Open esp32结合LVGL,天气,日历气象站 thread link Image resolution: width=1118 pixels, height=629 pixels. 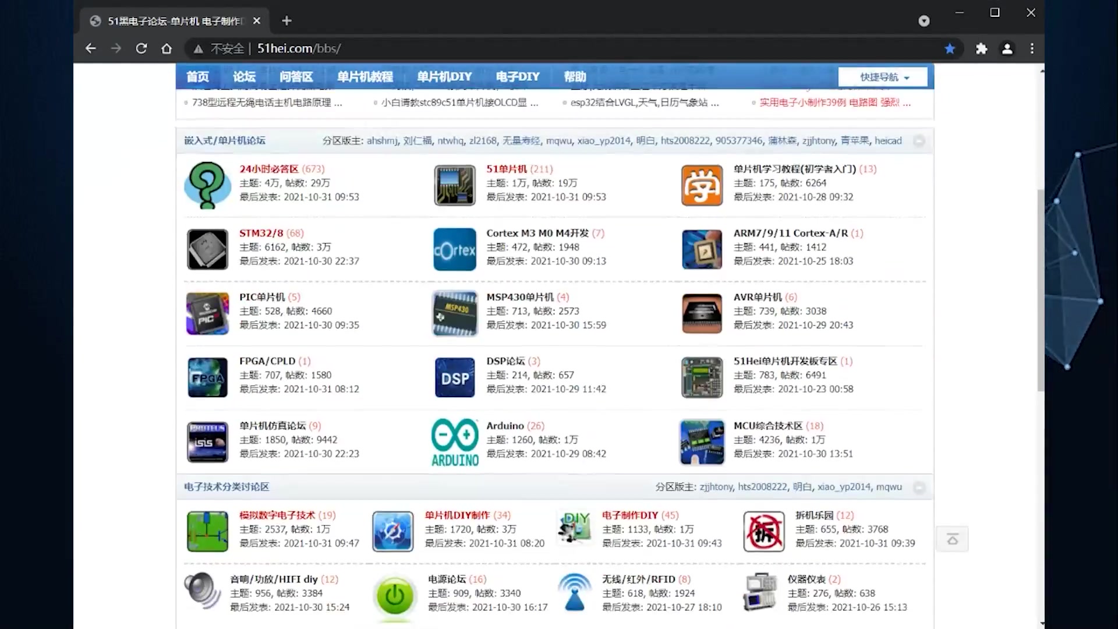tap(645, 103)
